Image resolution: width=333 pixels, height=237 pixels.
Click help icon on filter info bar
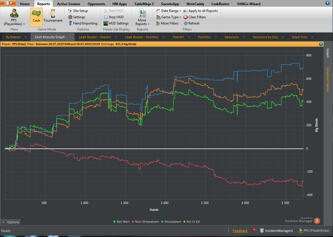(321, 44)
